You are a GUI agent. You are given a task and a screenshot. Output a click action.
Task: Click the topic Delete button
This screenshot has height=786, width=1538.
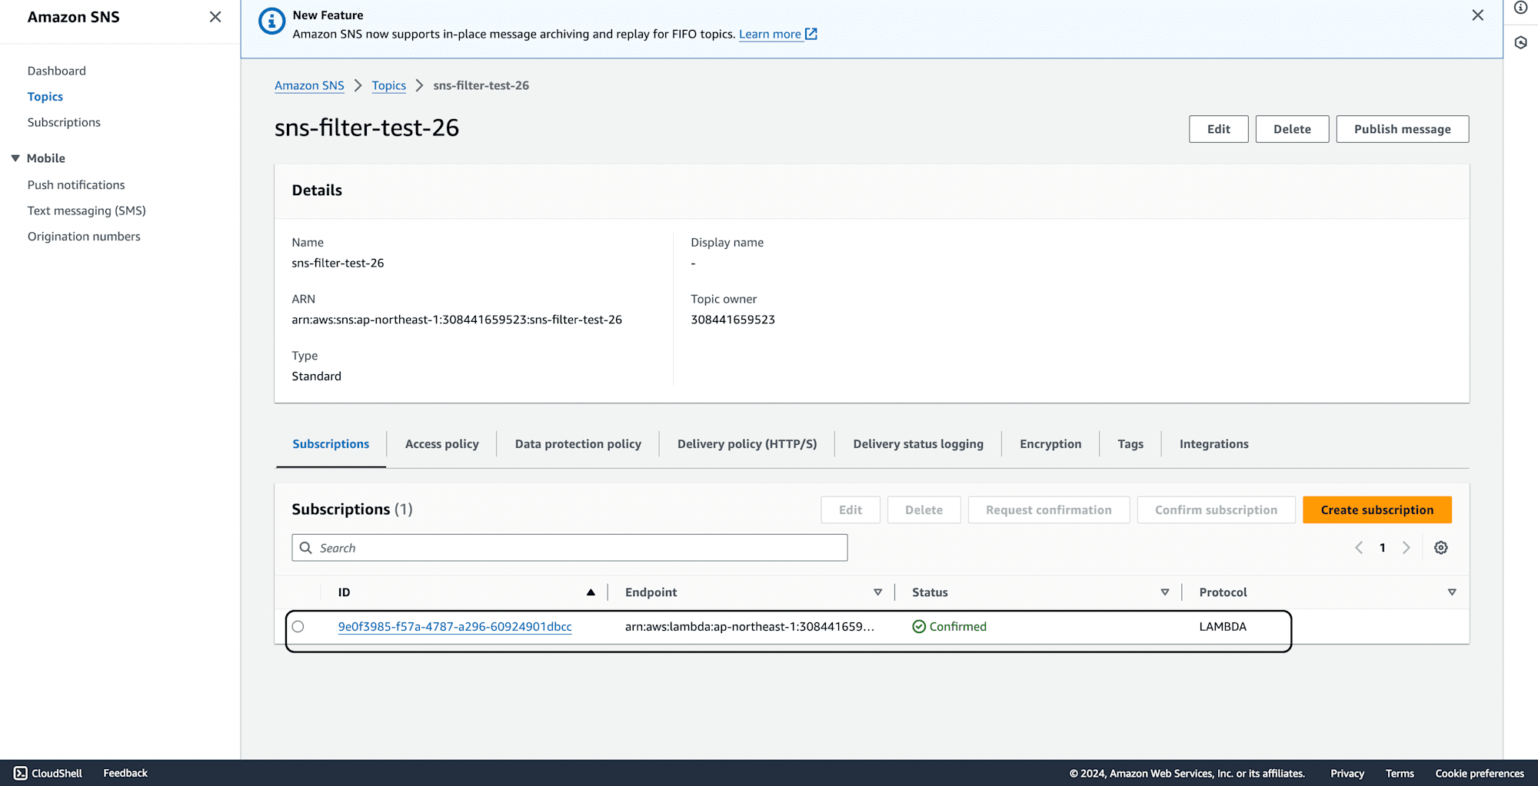1292,129
